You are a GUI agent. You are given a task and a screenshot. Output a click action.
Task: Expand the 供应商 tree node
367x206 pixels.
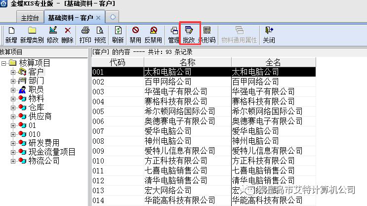click(13, 117)
